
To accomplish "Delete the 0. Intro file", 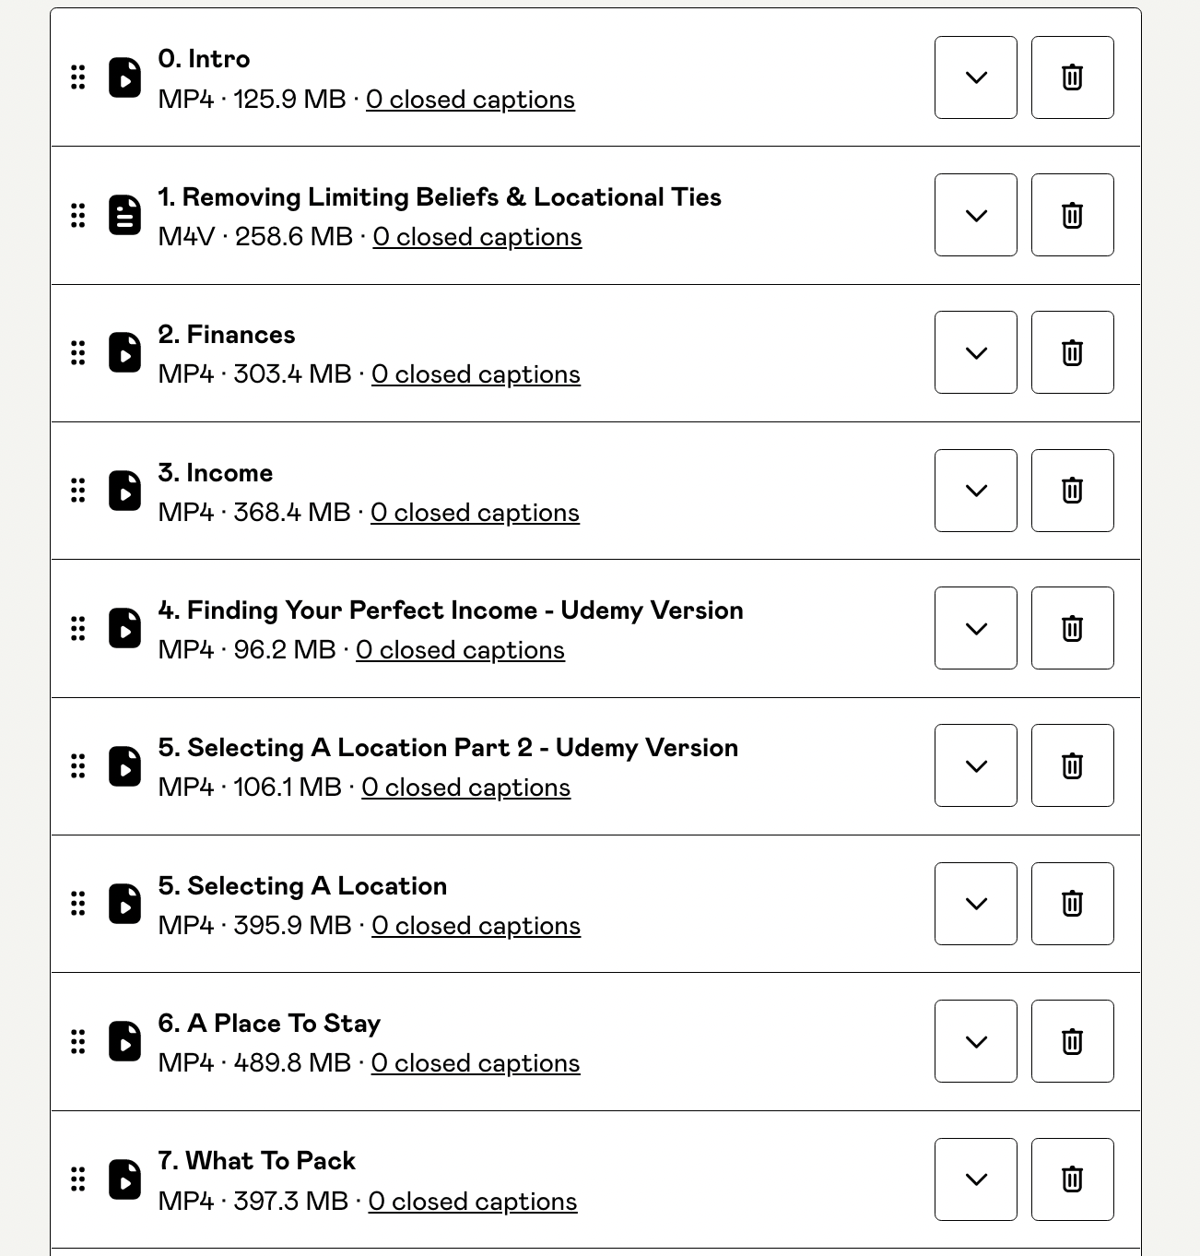I will click(1072, 77).
